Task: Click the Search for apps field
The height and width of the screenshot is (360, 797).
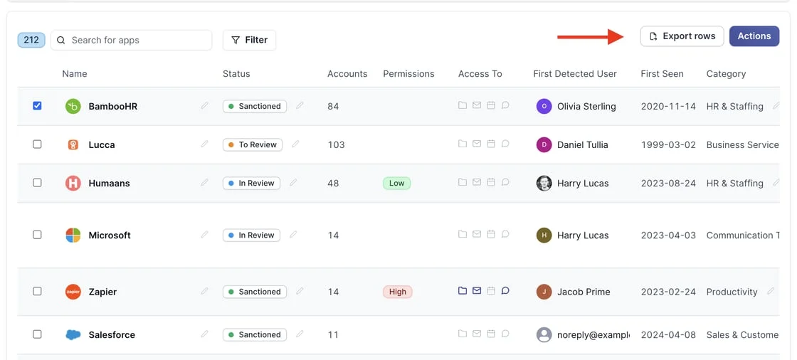Action: [x=131, y=40]
